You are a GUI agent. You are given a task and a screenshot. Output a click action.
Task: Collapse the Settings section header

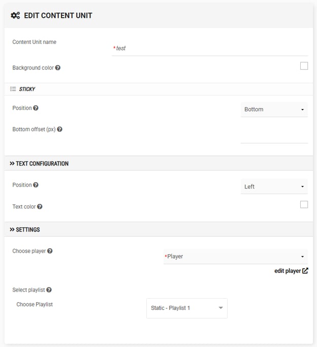click(x=25, y=230)
